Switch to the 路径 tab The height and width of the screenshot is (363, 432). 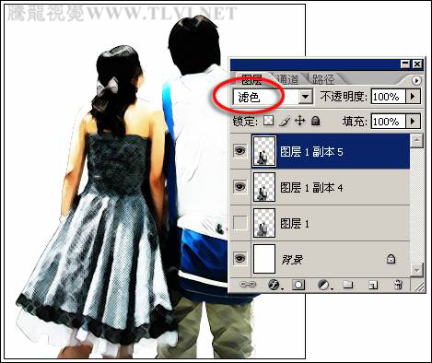(323, 79)
